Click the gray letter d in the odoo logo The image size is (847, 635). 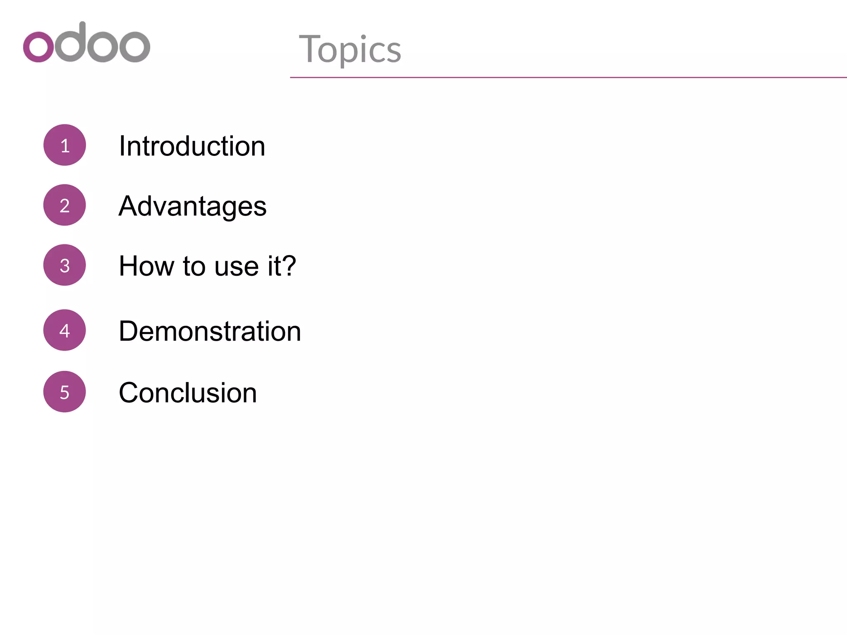tap(71, 42)
